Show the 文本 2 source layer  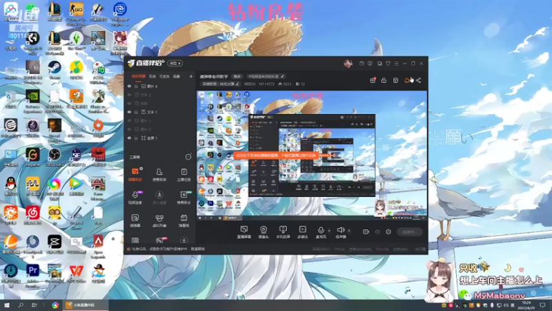click(129, 95)
